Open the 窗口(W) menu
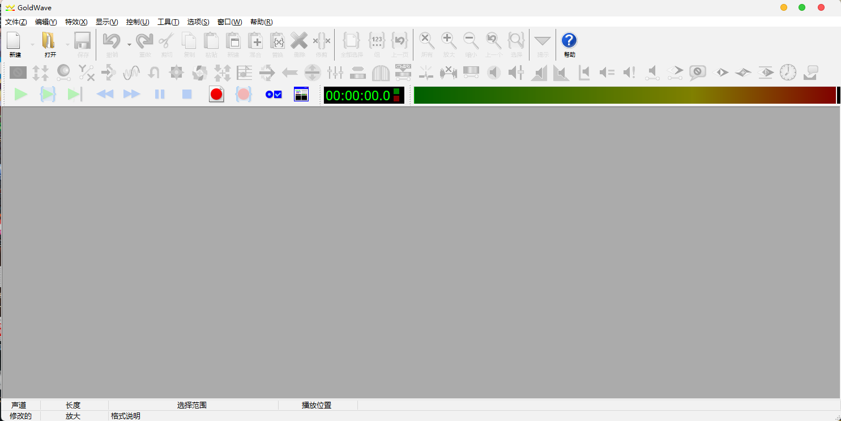The image size is (841, 421). 229,22
